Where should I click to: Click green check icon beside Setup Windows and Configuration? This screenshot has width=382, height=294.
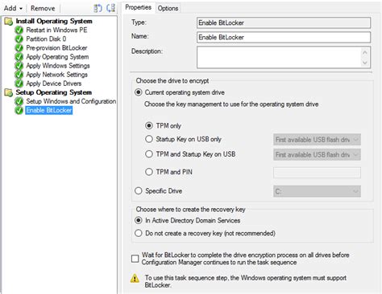coord(19,101)
